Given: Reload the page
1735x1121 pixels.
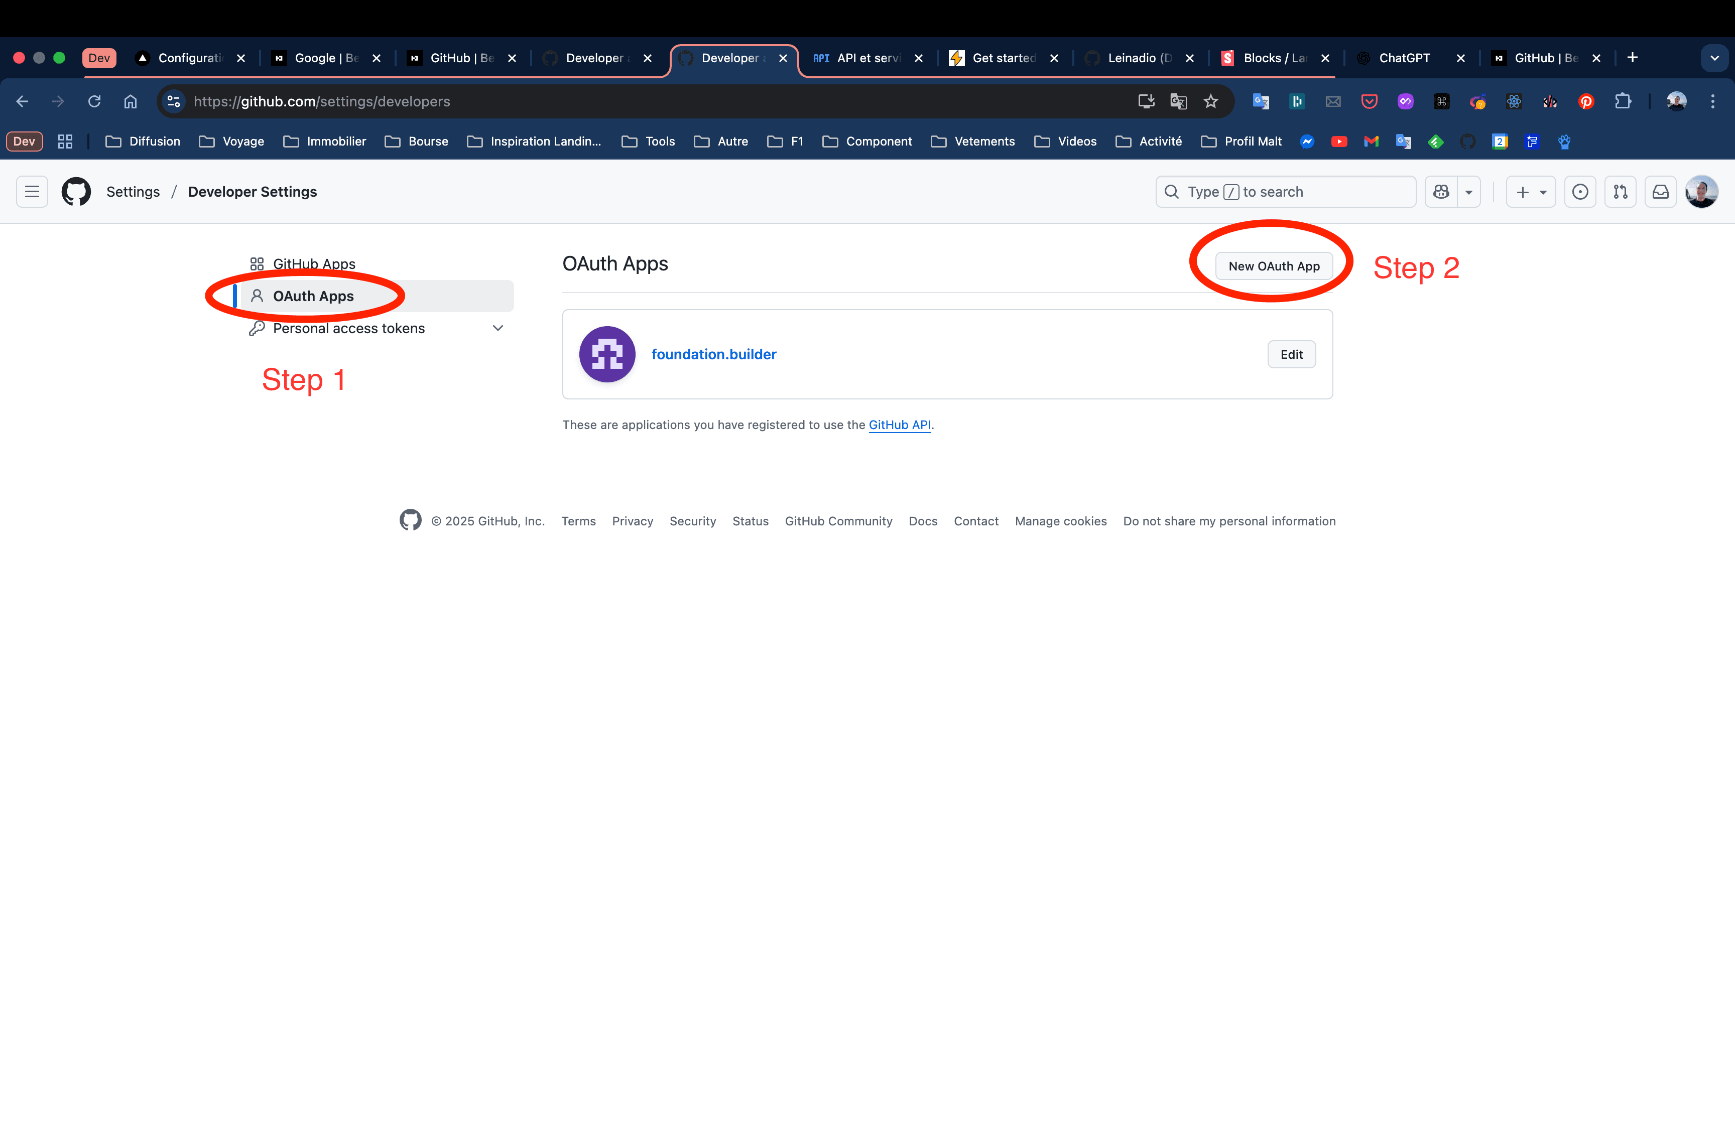Looking at the screenshot, I should pyautogui.click(x=94, y=101).
